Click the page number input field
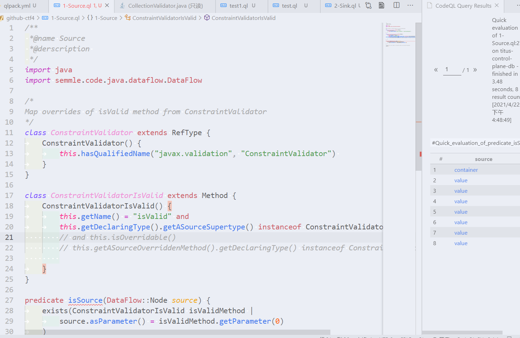The image size is (520, 338). pyautogui.click(x=452, y=69)
